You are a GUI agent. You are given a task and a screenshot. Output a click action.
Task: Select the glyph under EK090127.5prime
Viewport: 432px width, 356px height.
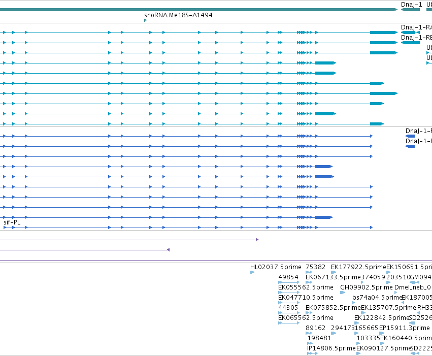[x=358, y=353]
